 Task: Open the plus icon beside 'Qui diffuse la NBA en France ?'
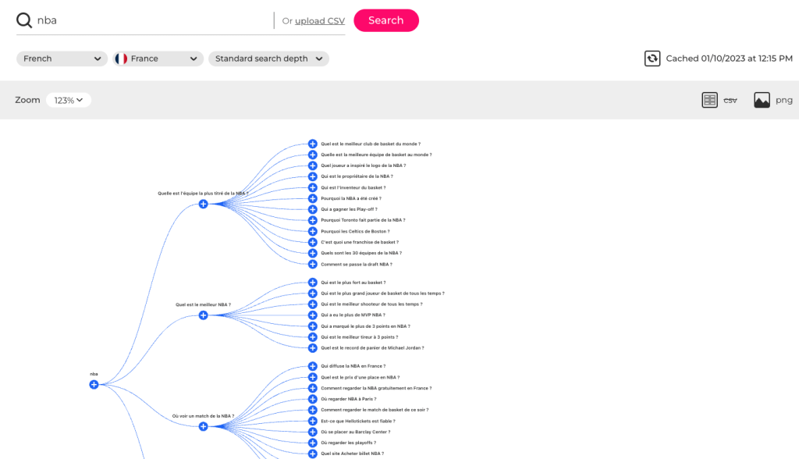pyautogui.click(x=312, y=365)
